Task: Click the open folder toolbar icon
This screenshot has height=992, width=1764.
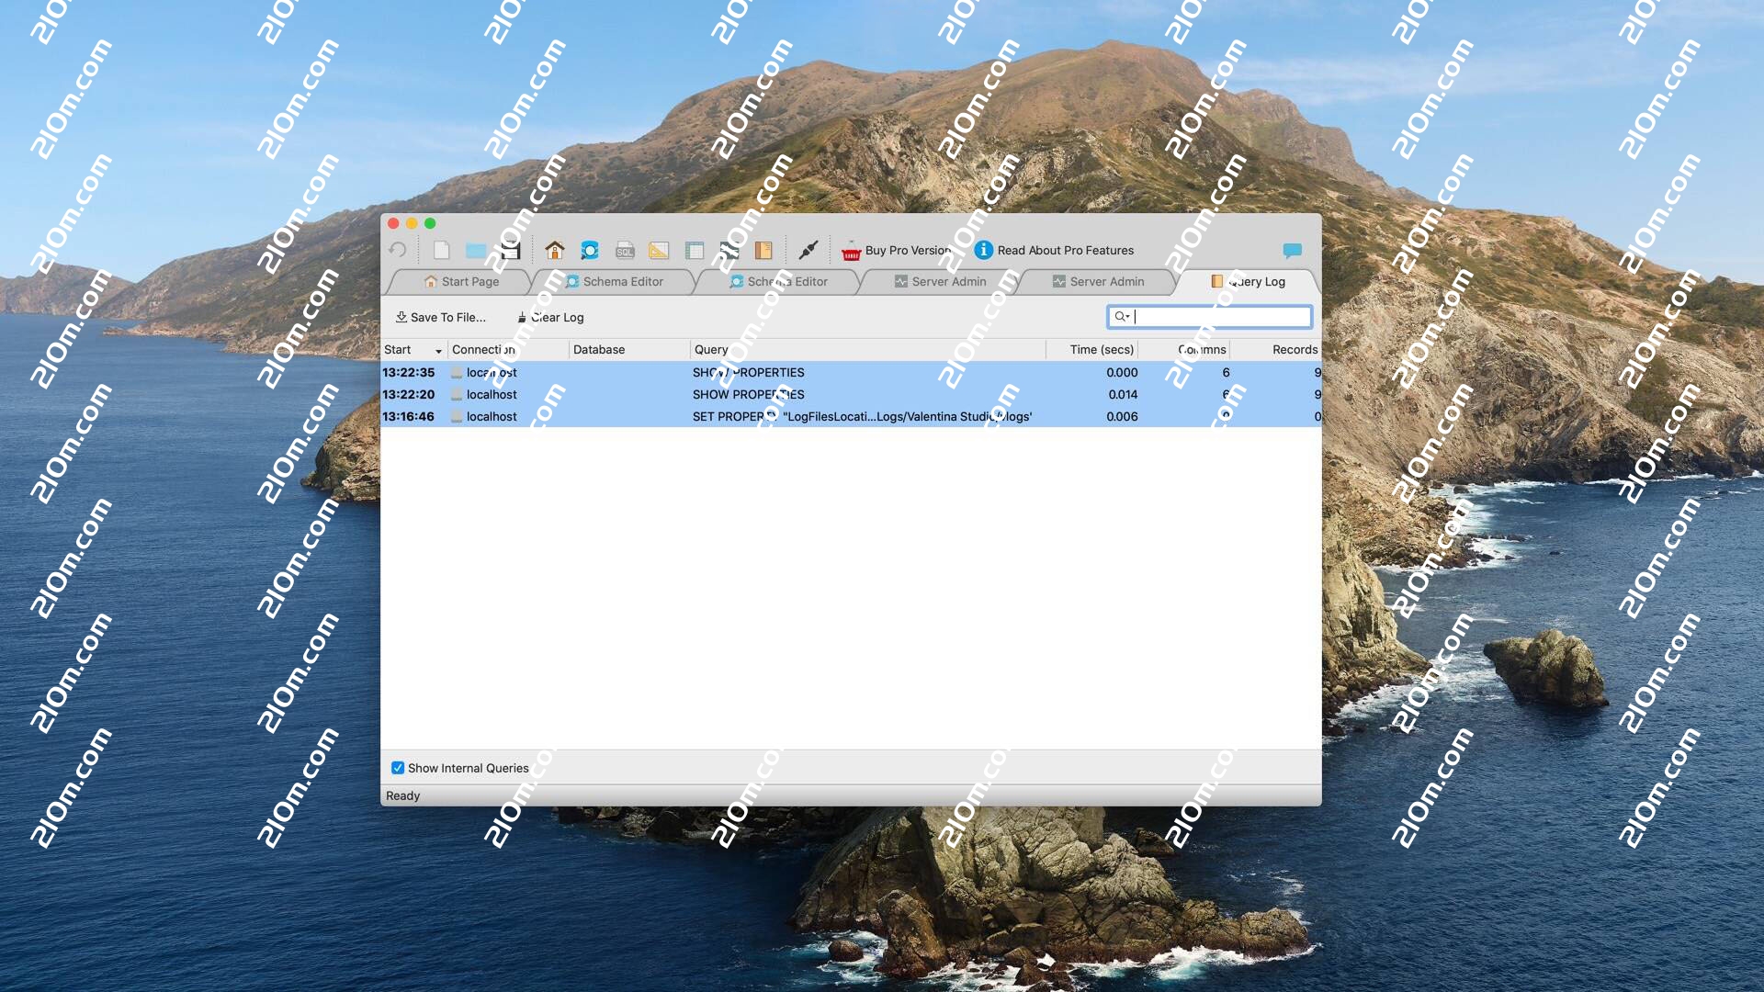Action: click(476, 250)
